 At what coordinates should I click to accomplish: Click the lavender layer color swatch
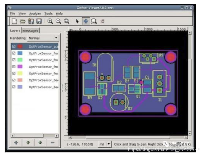tap(20, 87)
